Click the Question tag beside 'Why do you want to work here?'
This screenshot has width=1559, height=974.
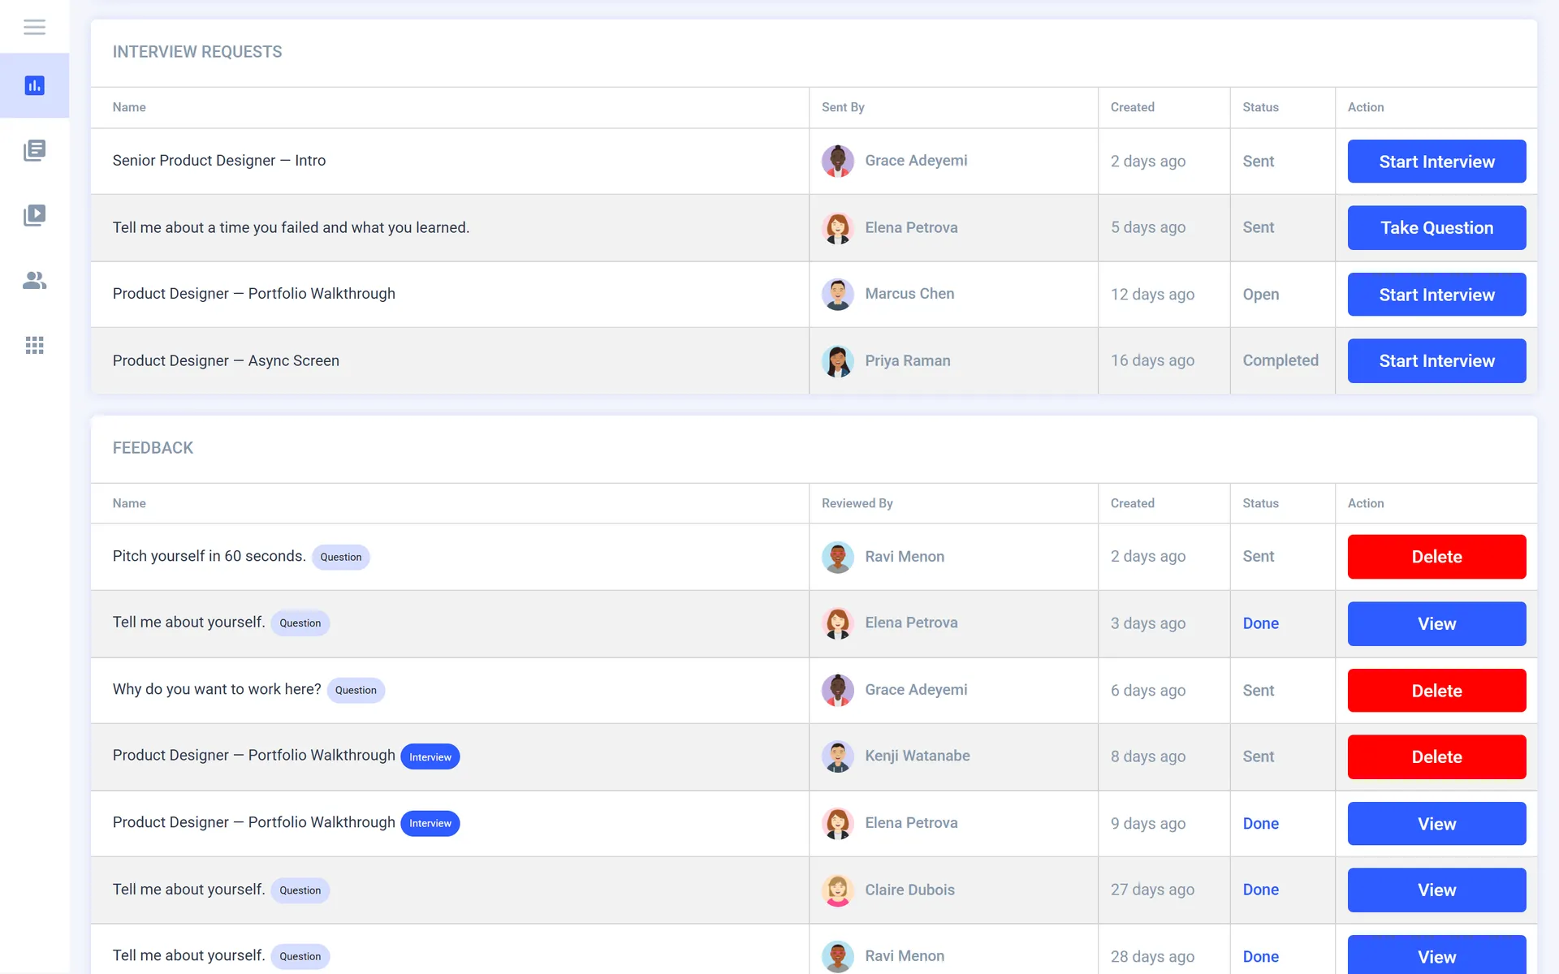tap(356, 690)
